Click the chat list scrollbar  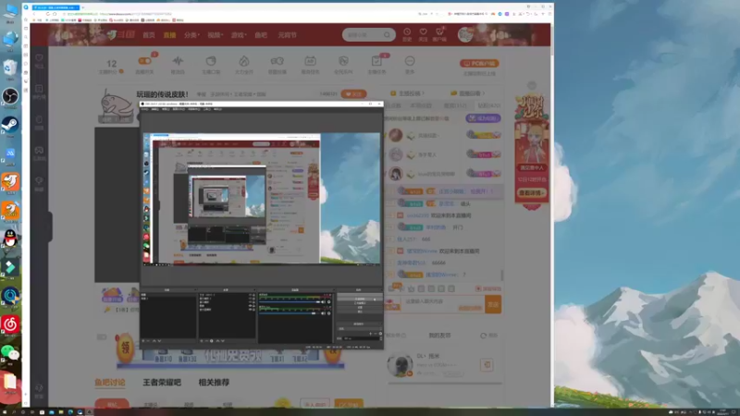tap(501, 275)
